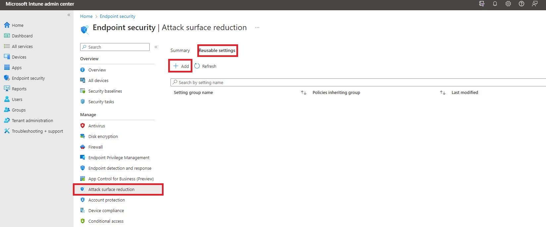
Task: Click the Devices monitor icon
Action: point(7,57)
